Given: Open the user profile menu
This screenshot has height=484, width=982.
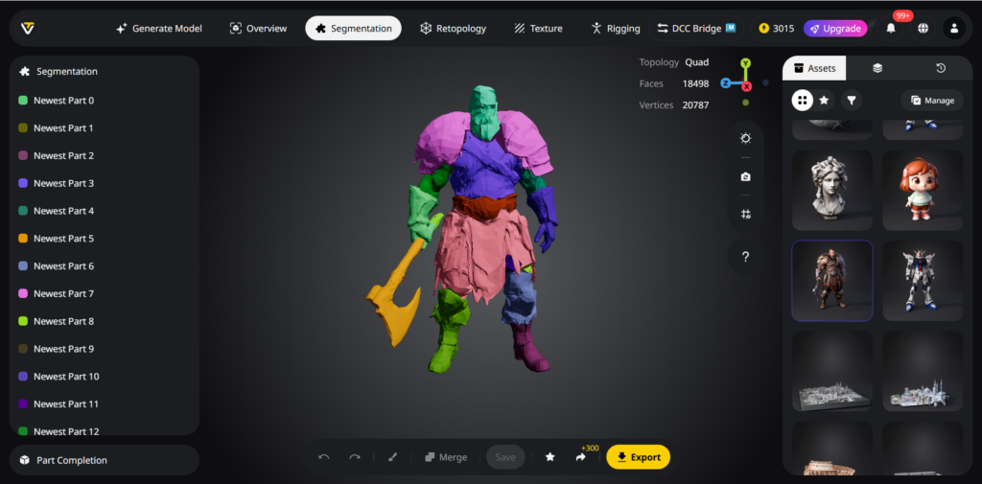Looking at the screenshot, I should click(x=953, y=29).
